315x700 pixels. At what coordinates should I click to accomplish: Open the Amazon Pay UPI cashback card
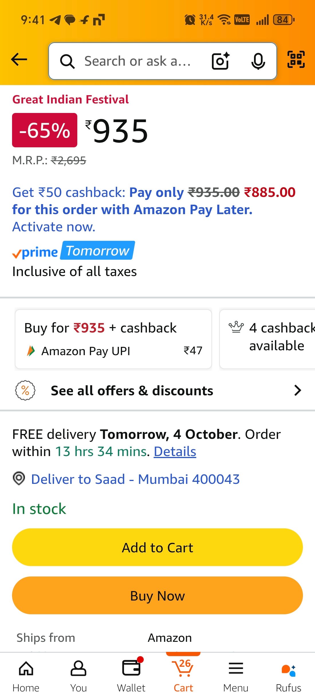tap(113, 339)
